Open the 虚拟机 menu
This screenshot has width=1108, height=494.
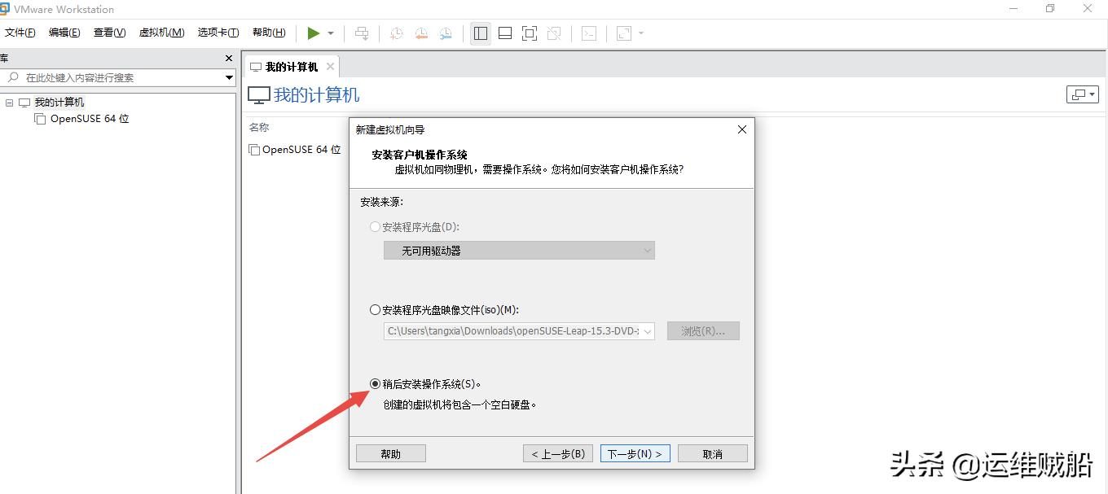[162, 32]
